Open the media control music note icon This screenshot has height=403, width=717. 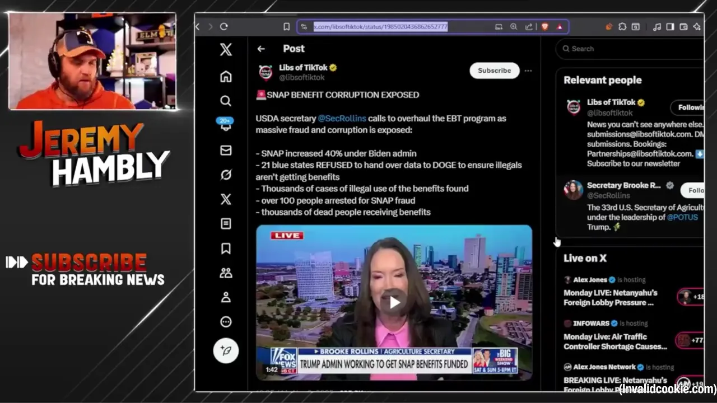pos(657,26)
